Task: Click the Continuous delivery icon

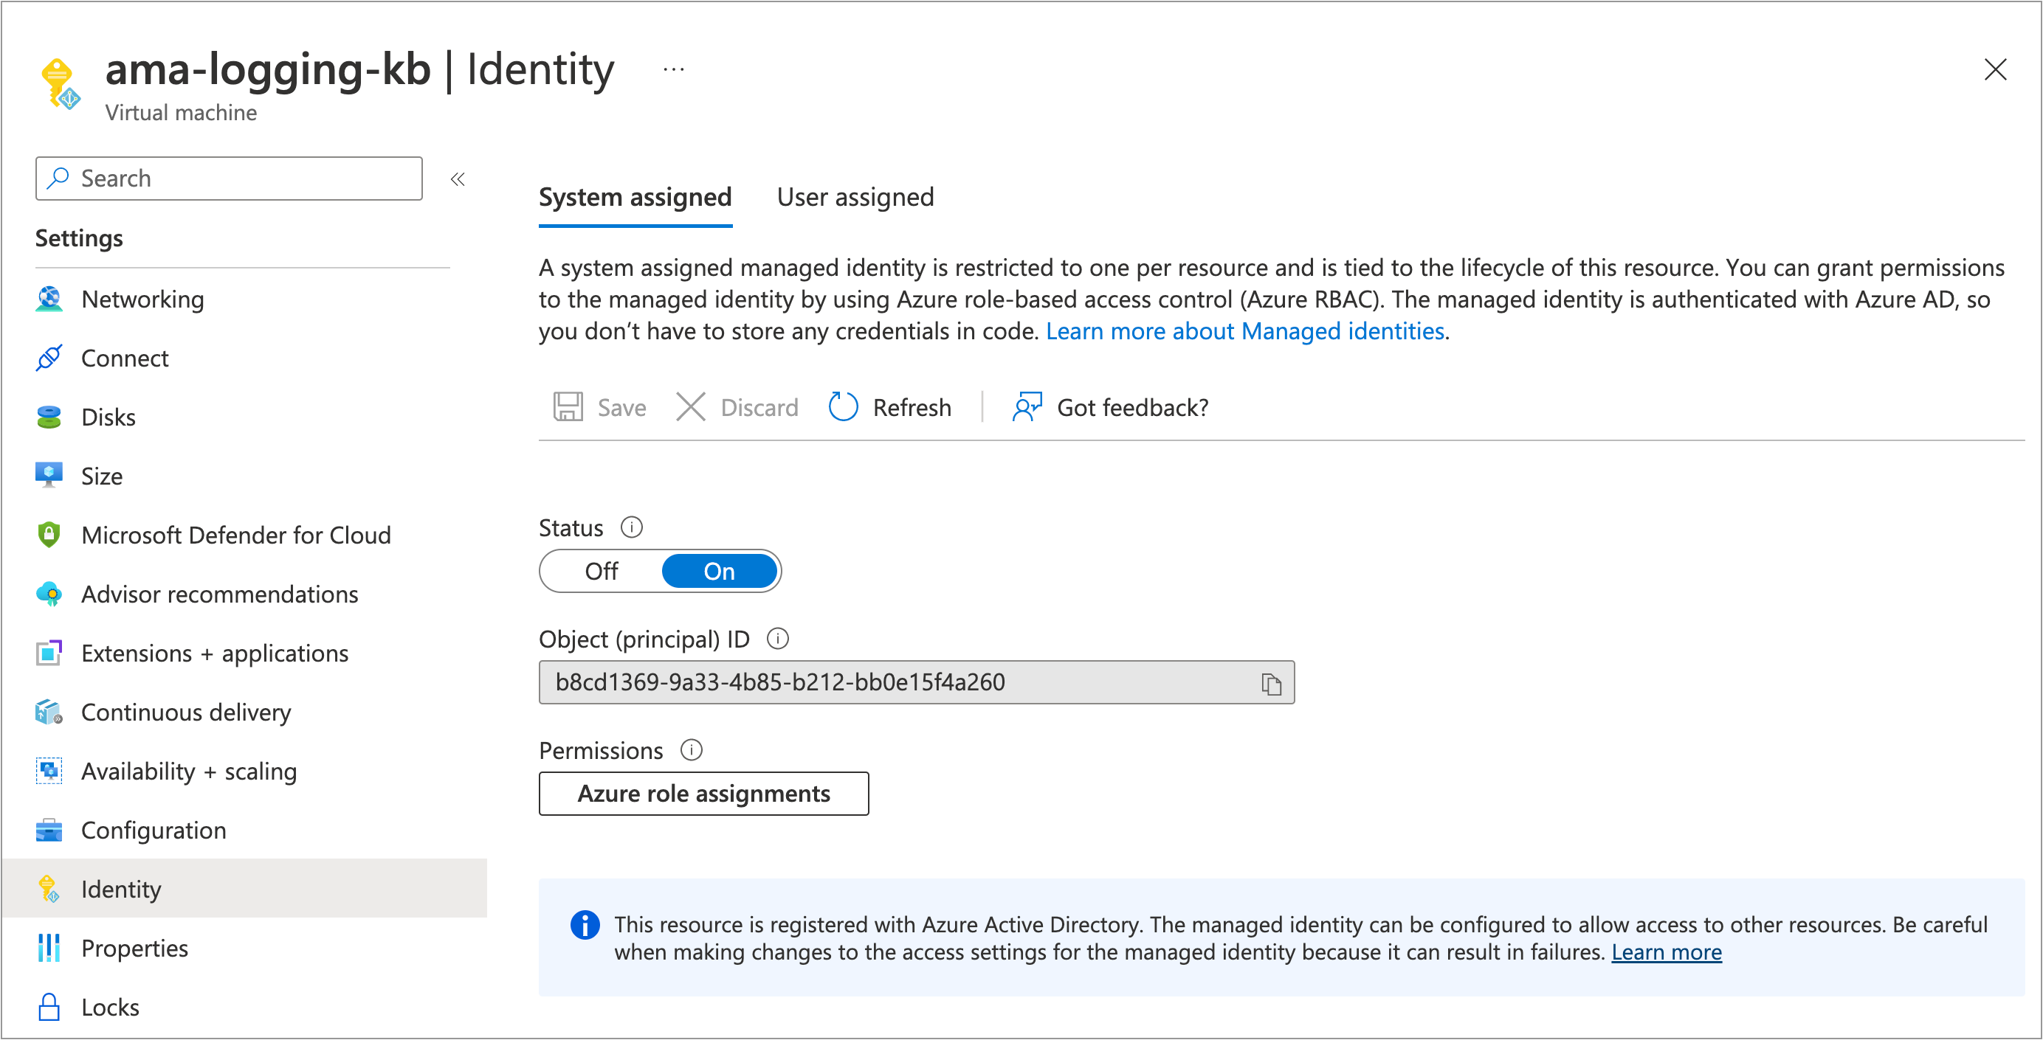Action: click(49, 712)
